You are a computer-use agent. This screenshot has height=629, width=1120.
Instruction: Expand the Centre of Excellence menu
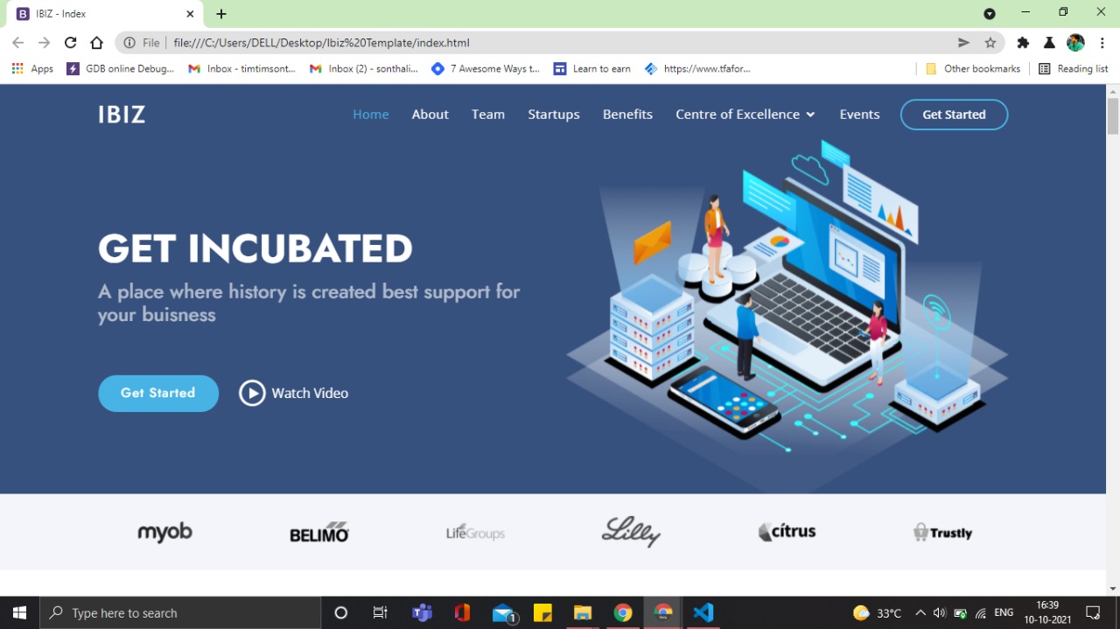pyautogui.click(x=745, y=114)
